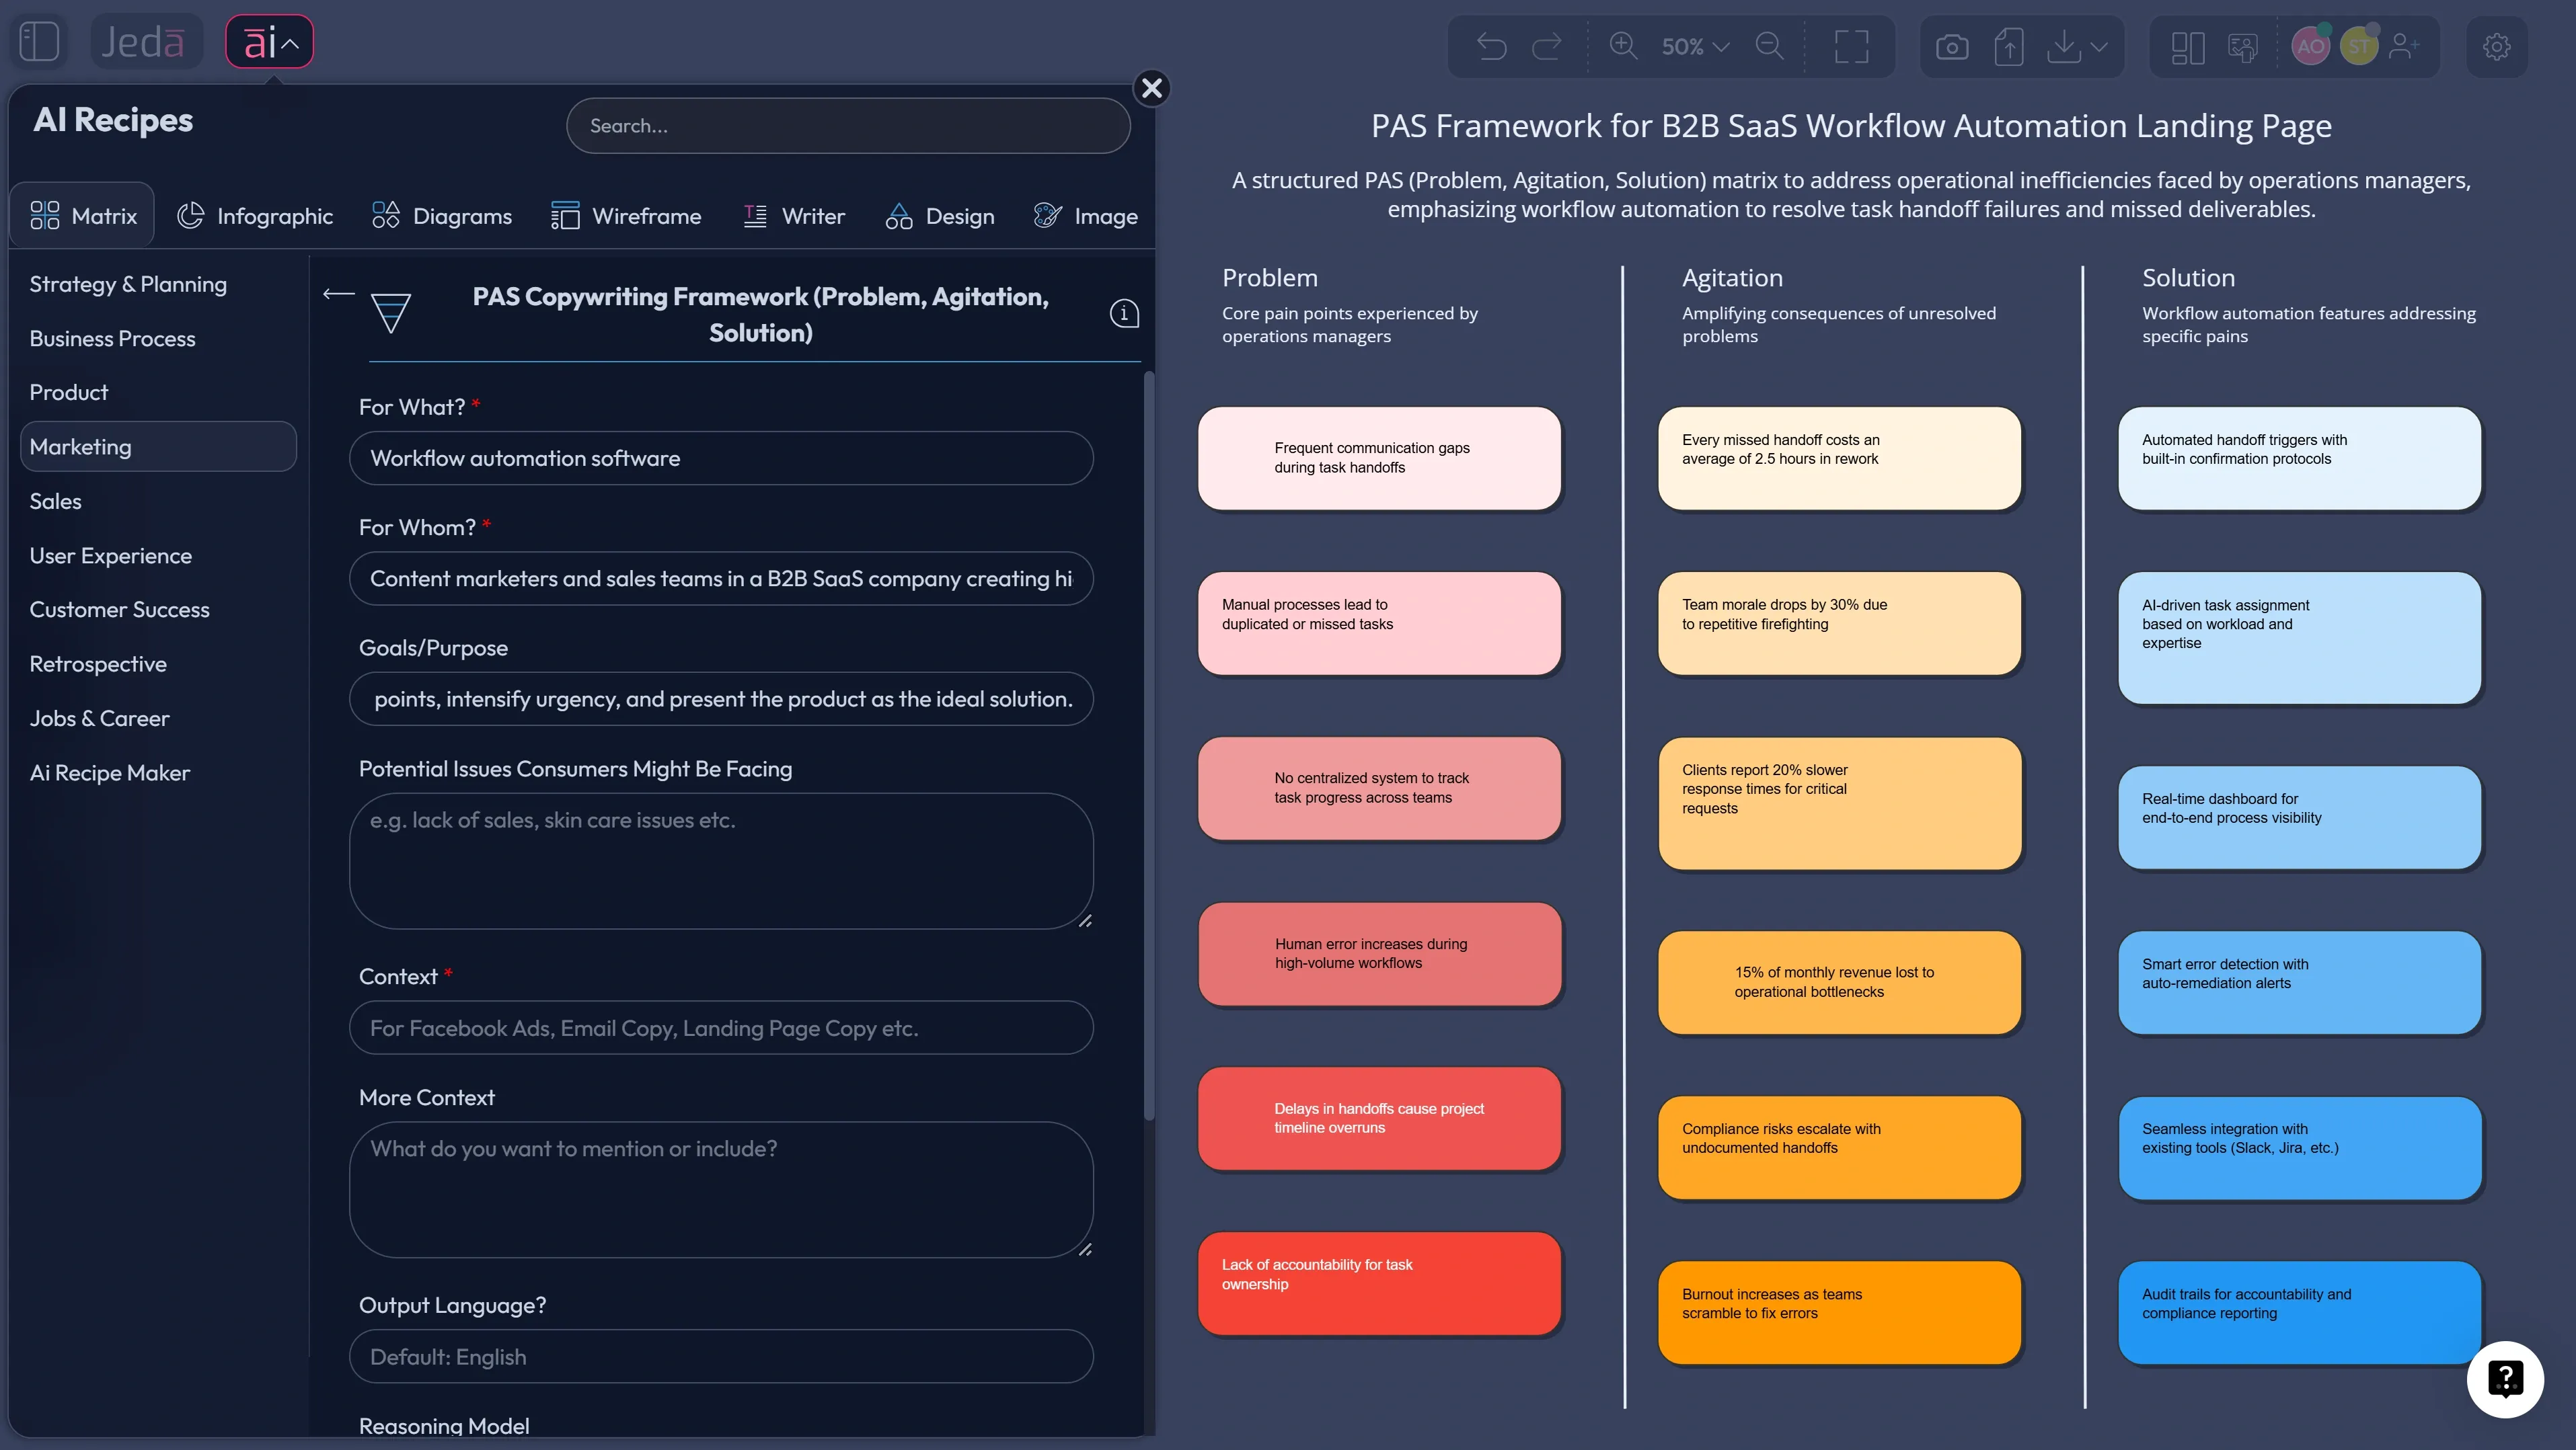Open the Undo icon in the toolbar
This screenshot has width=2576, height=1450.
click(1490, 46)
